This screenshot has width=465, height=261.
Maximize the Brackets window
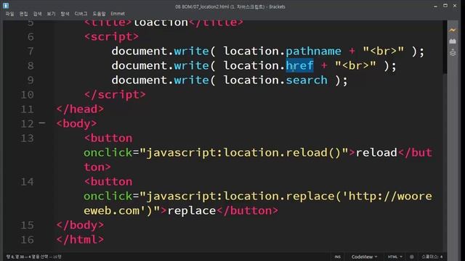445,6
